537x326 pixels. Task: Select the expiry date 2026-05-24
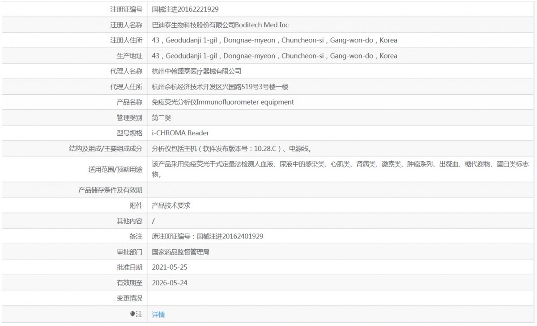click(170, 283)
